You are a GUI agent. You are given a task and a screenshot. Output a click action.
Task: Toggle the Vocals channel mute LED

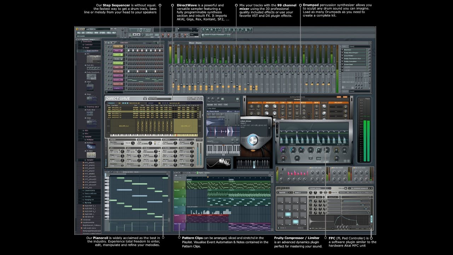point(106,46)
